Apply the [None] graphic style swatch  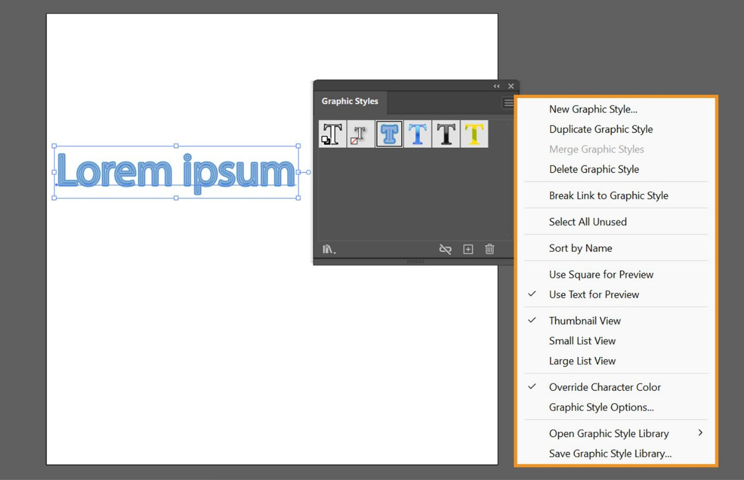pos(361,133)
